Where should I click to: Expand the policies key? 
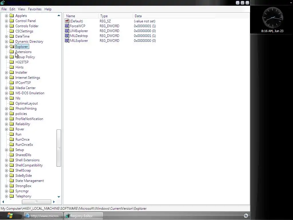[x=6, y=114]
